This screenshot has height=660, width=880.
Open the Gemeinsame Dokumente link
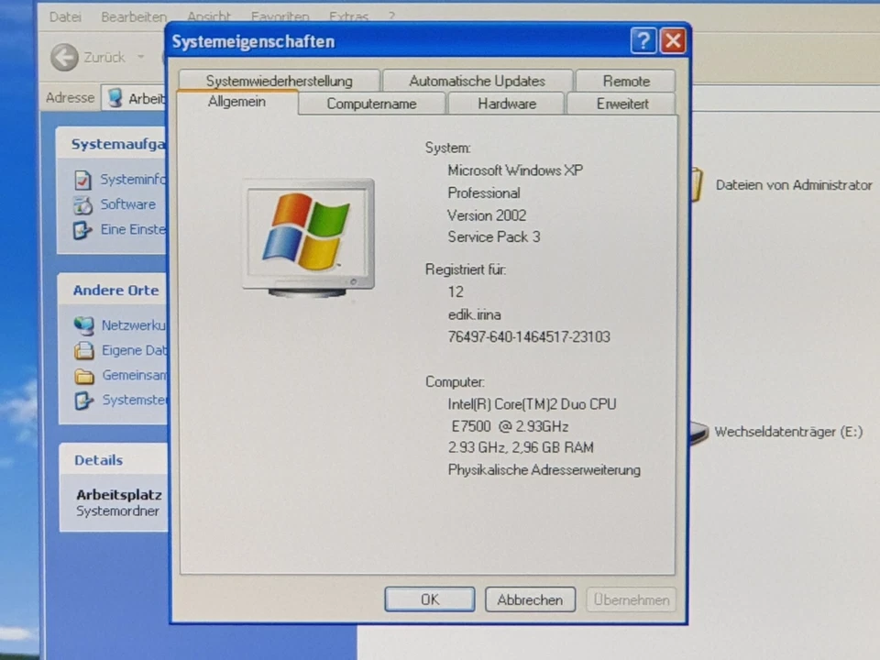(x=134, y=375)
